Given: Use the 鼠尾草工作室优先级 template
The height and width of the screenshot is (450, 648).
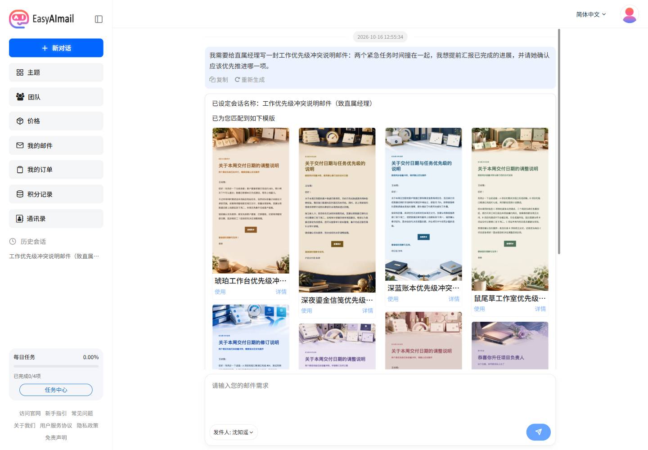Looking at the screenshot, I should pyautogui.click(x=479, y=309).
